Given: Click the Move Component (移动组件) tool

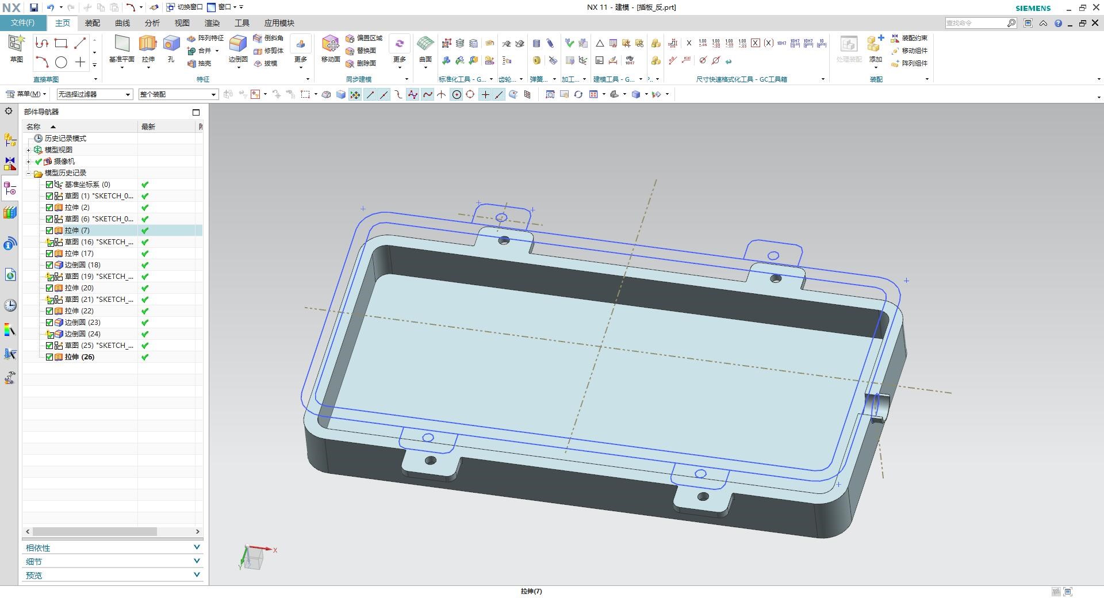Looking at the screenshot, I should 908,51.
